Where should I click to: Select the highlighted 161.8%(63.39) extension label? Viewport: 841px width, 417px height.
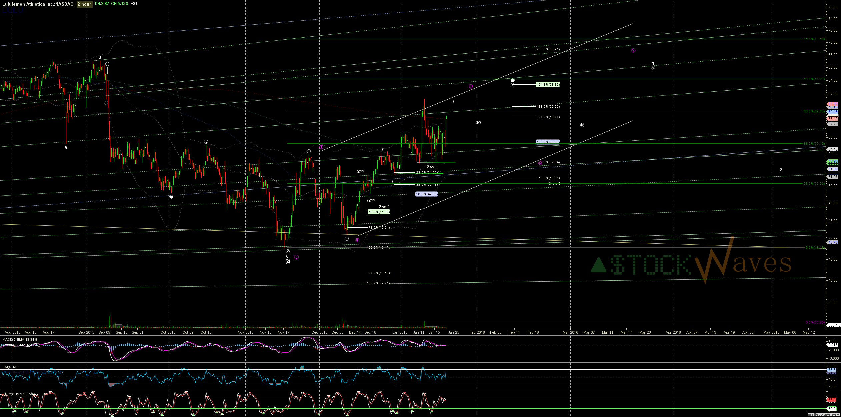548,85
